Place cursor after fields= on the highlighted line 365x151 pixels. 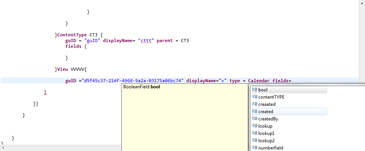[x=292, y=81]
